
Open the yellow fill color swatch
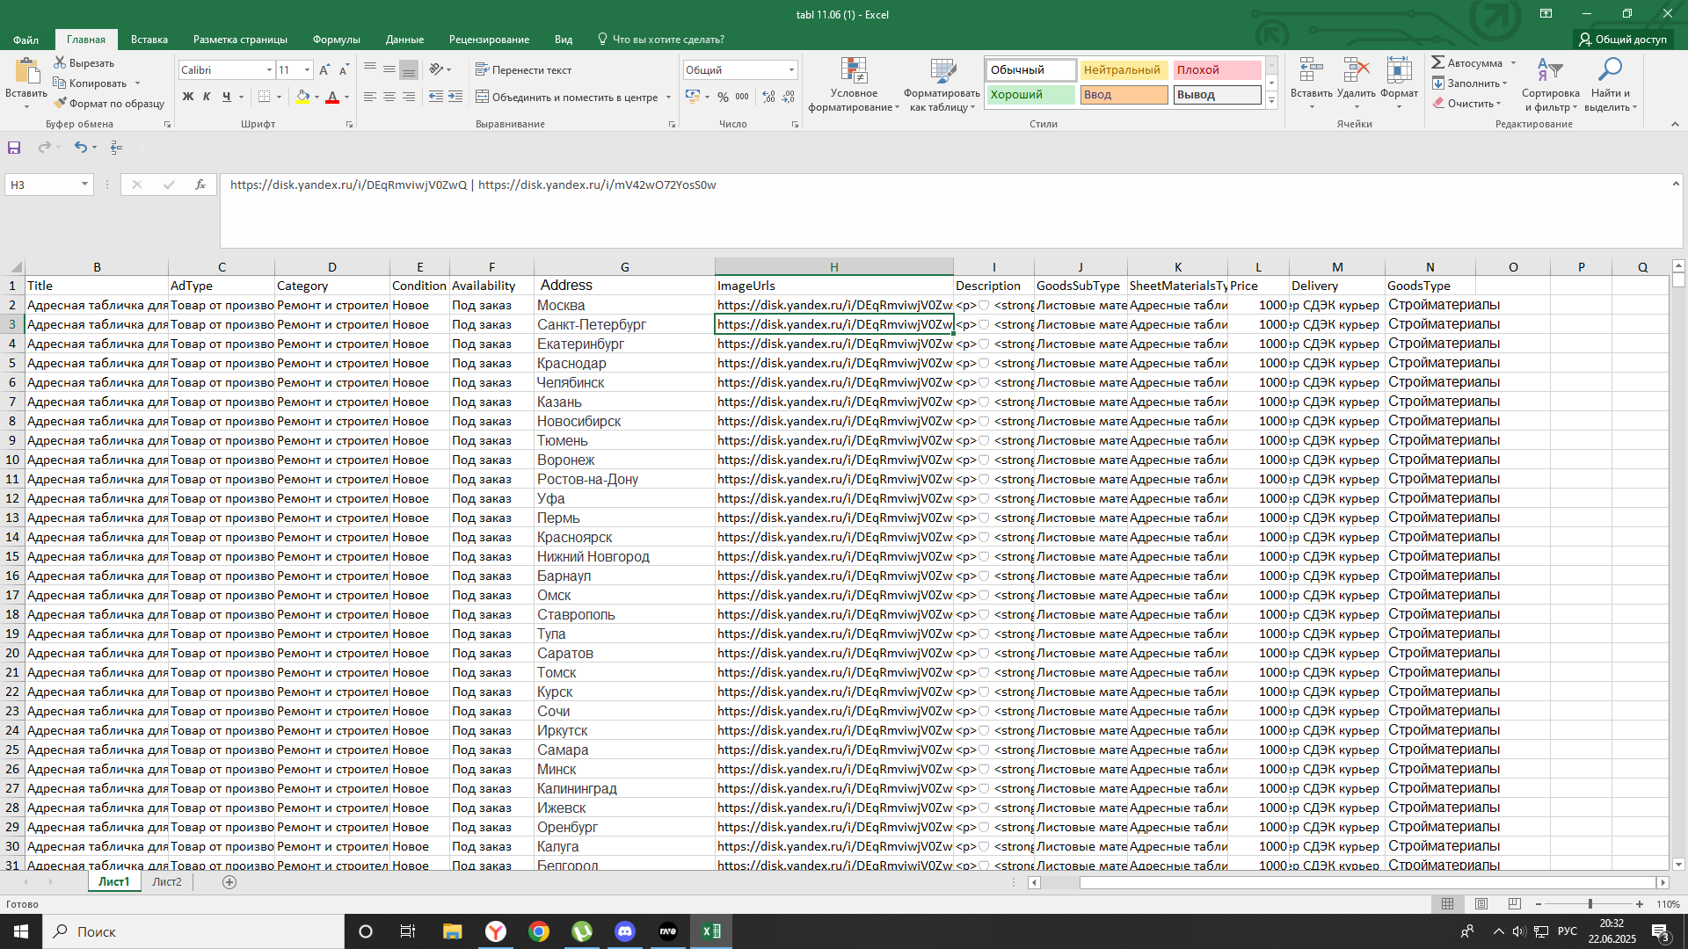tap(302, 97)
